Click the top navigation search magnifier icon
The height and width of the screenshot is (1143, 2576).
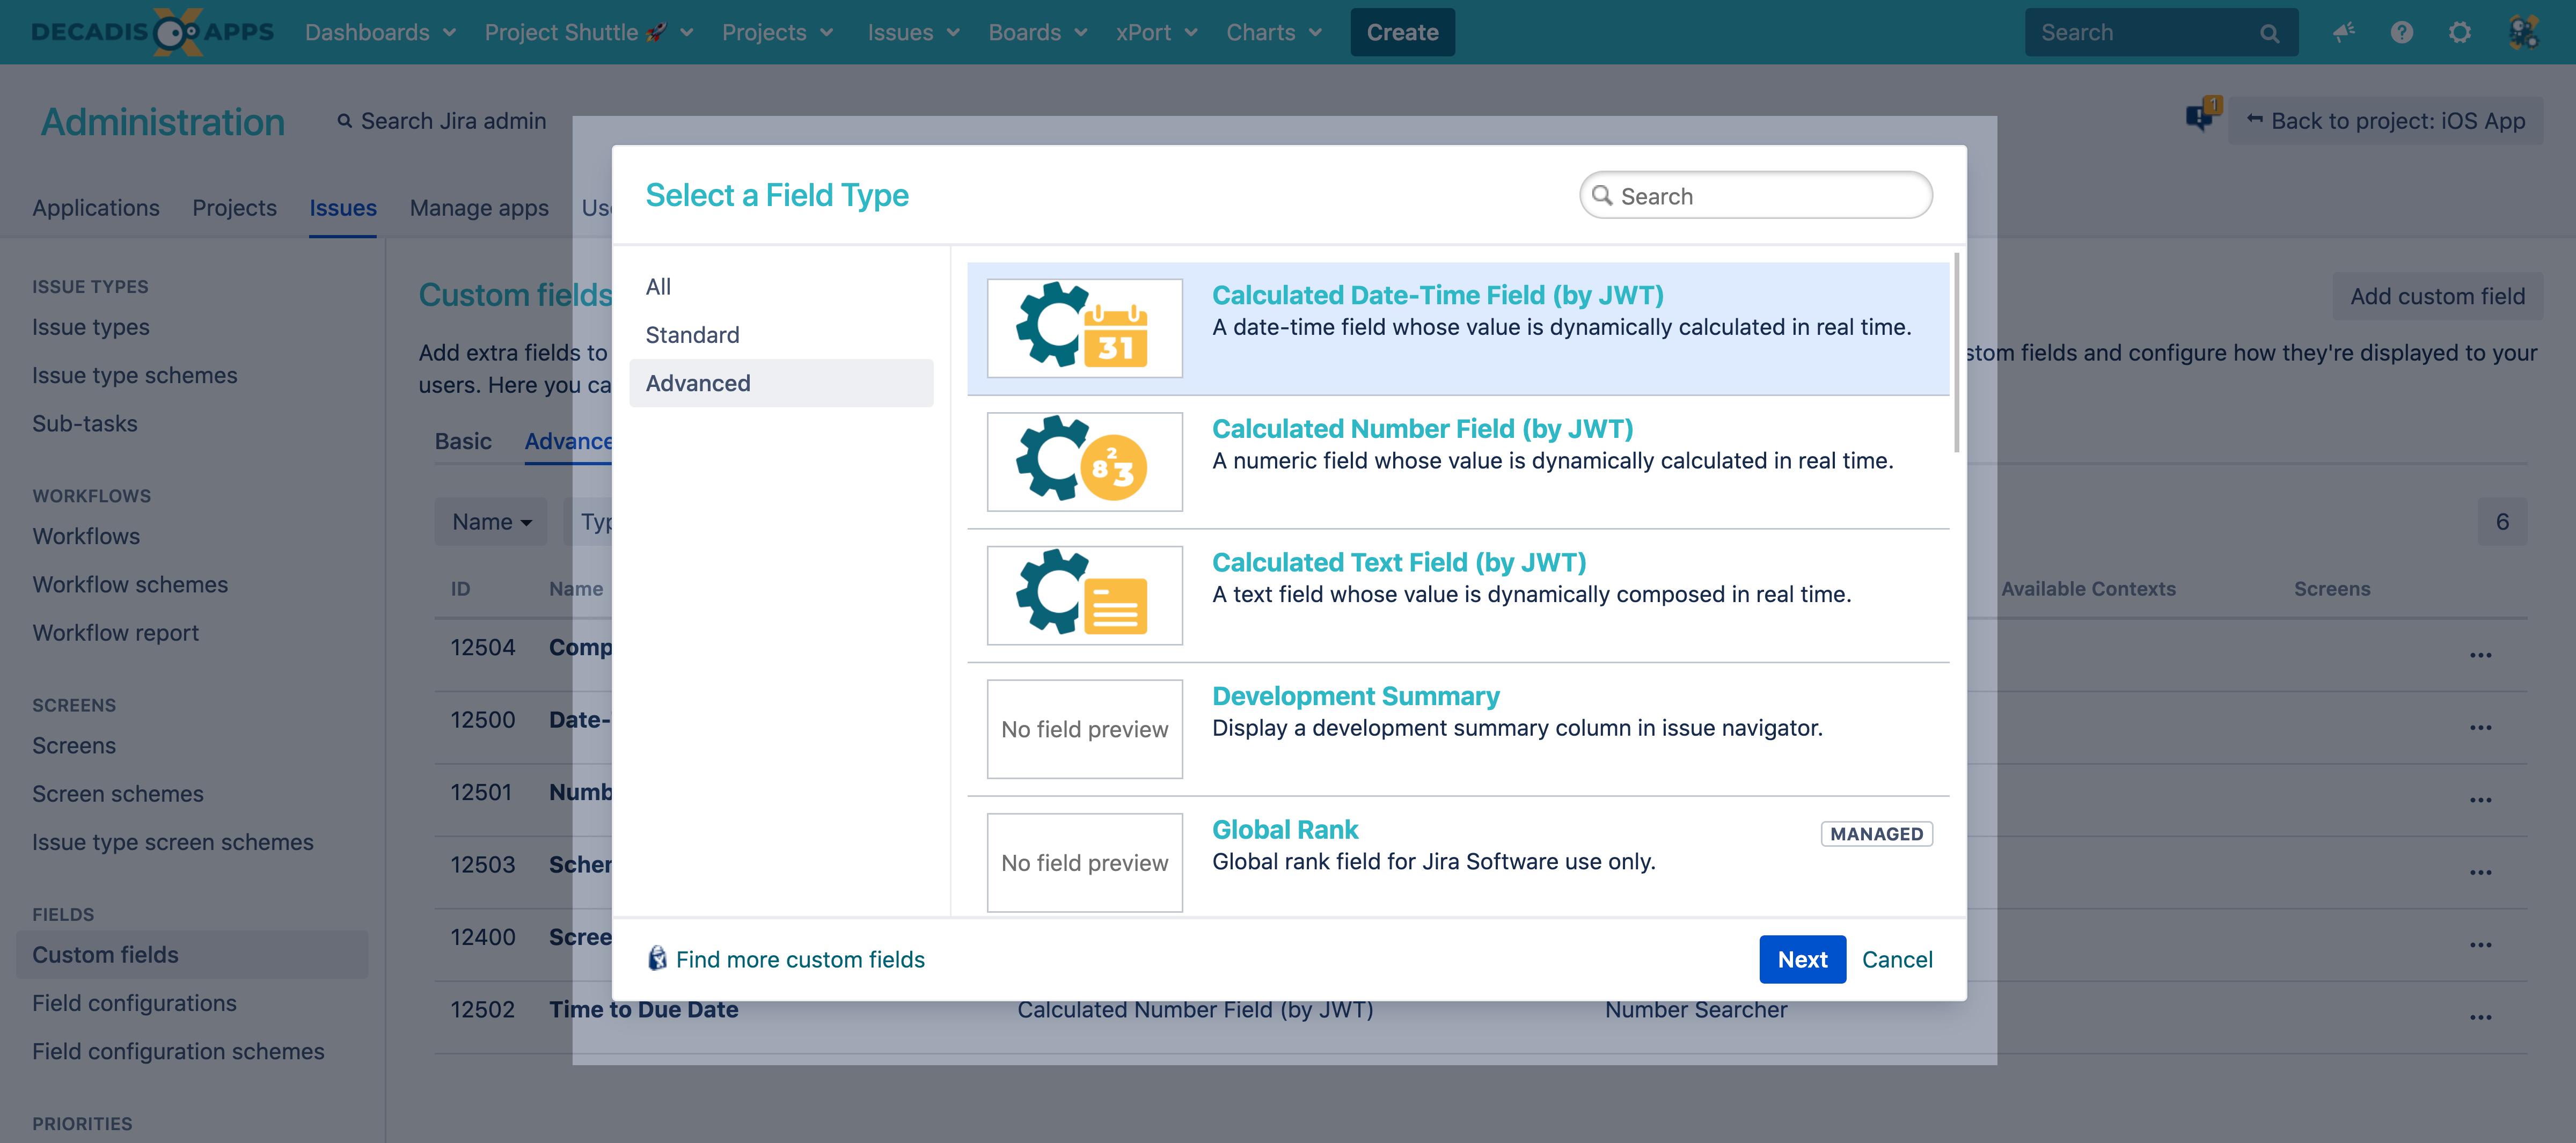2269,33
